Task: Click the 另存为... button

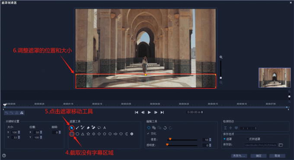Action: coord(239,156)
